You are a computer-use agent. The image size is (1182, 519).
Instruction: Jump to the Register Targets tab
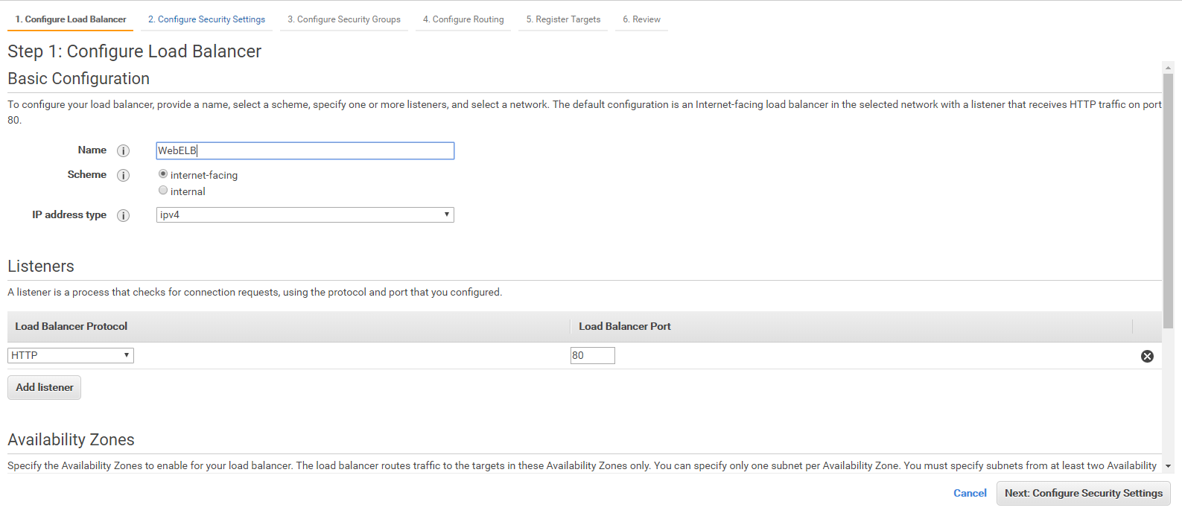pyautogui.click(x=563, y=19)
